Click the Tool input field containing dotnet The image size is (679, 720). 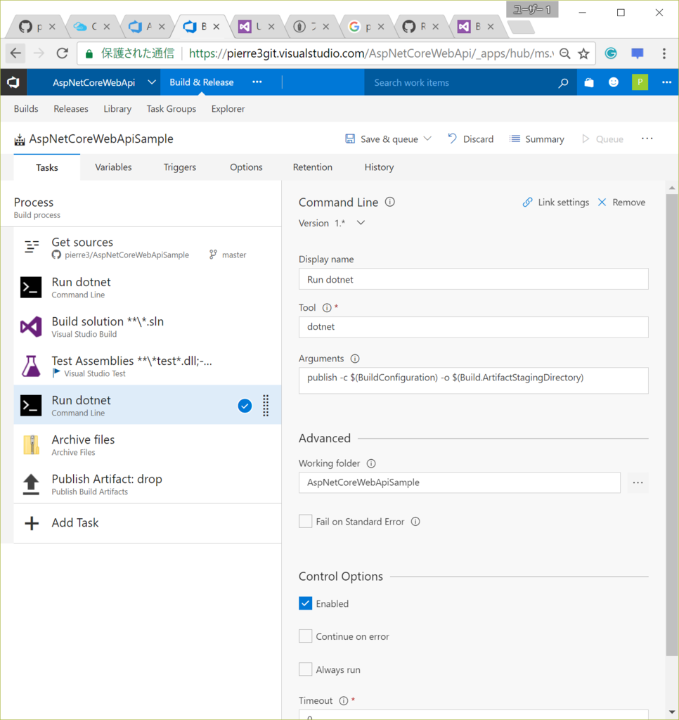(473, 327)
